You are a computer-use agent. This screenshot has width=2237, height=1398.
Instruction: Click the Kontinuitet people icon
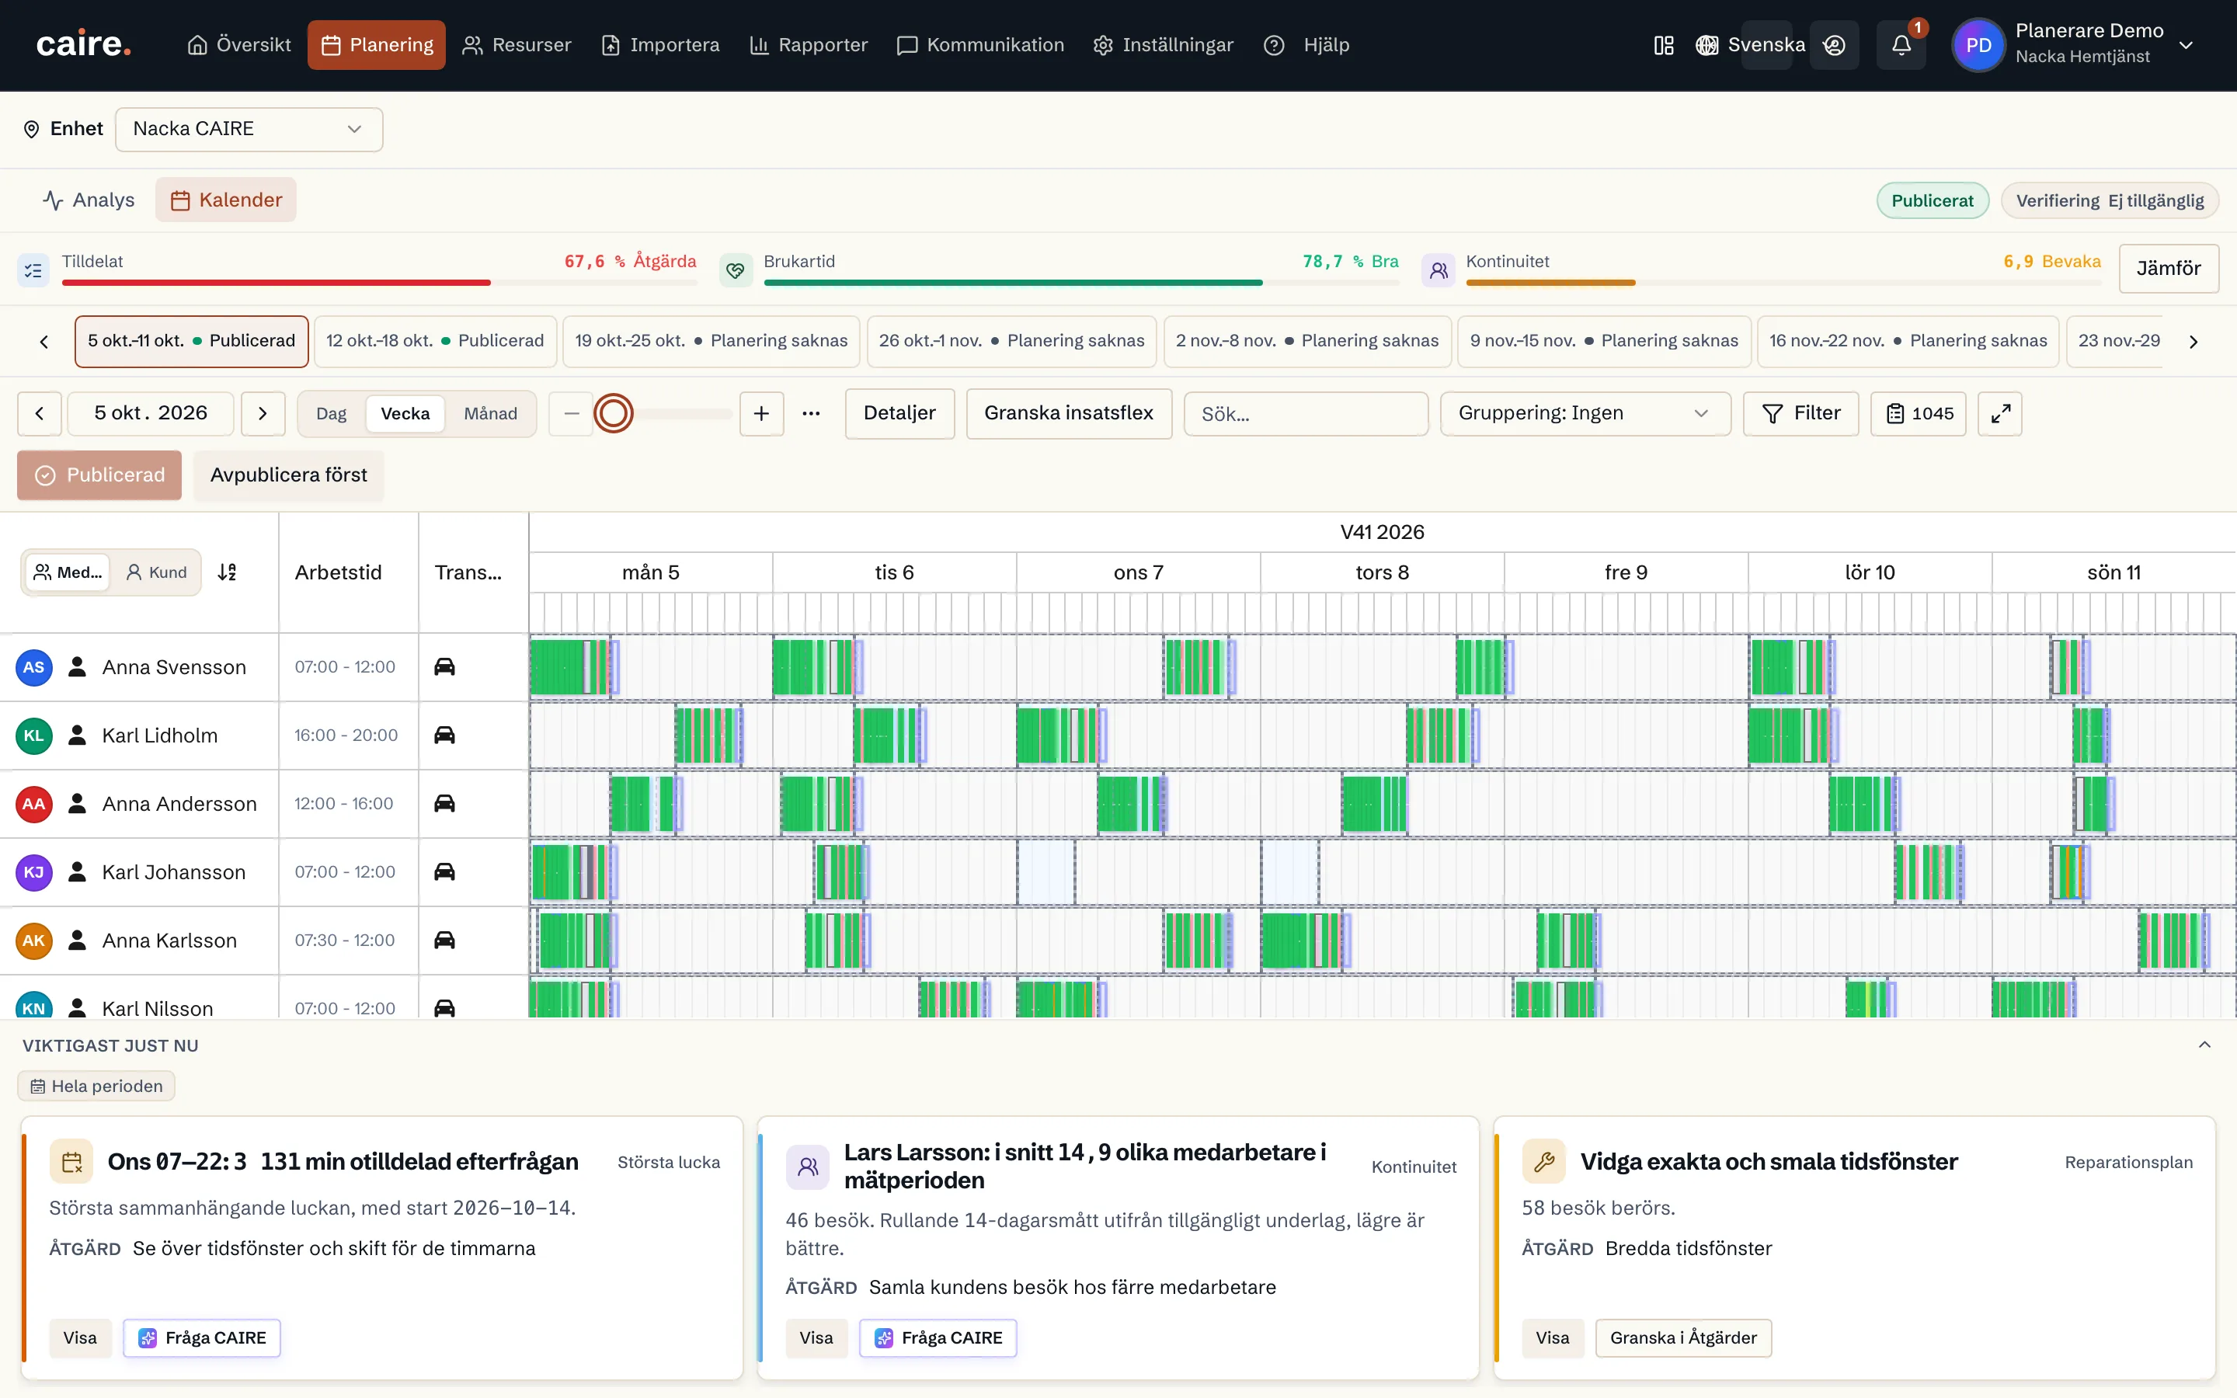tap(1438, 270)
